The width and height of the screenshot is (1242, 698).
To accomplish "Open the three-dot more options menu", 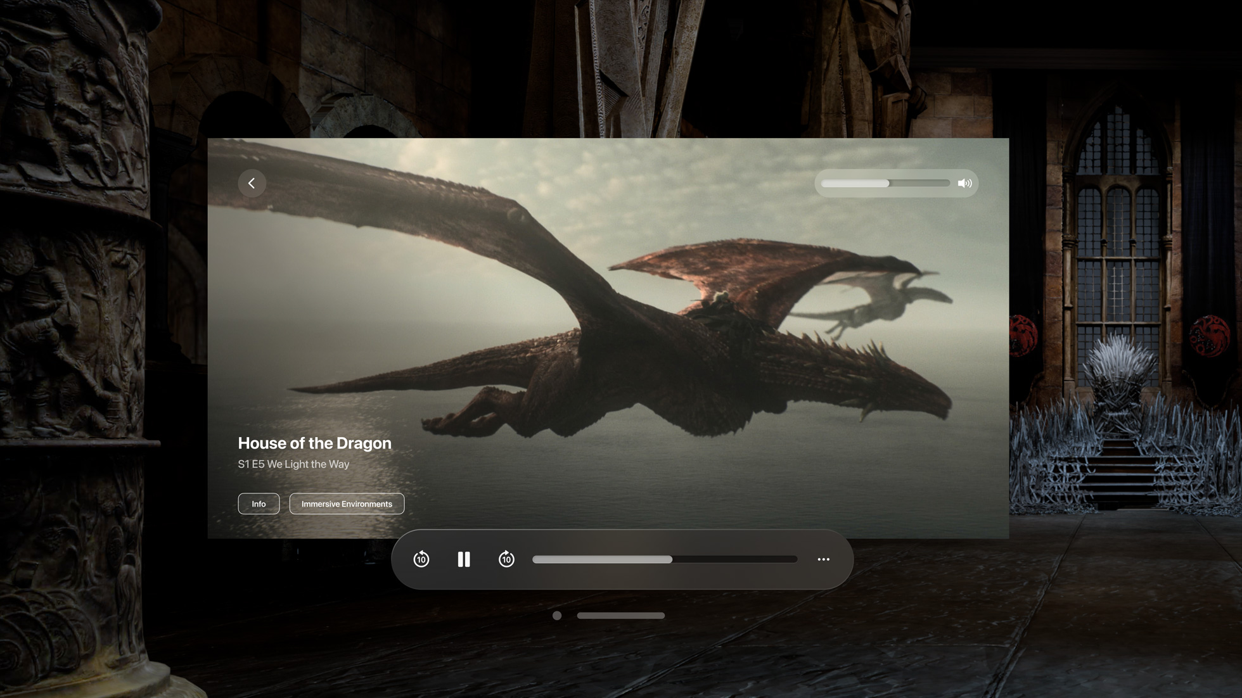I will (x=823, y=559).
